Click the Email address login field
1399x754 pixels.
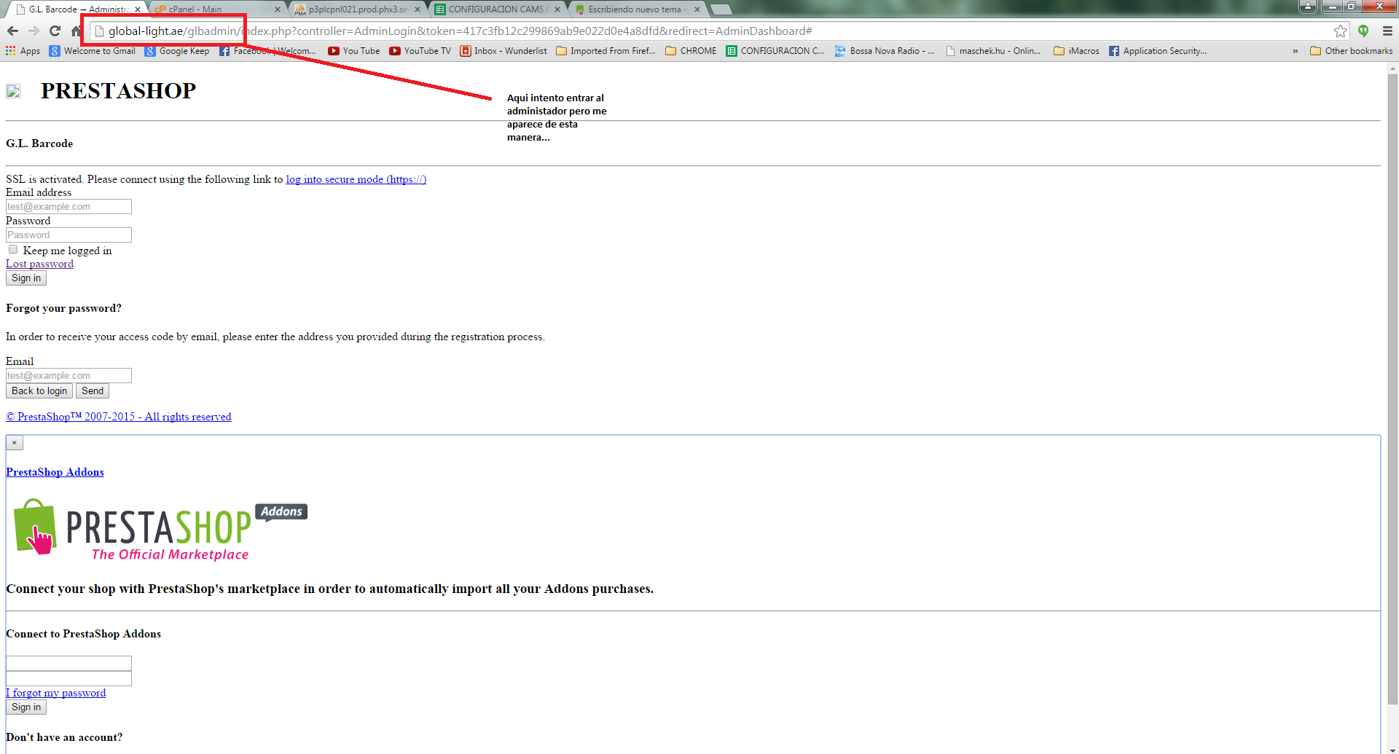coord(68,207)
